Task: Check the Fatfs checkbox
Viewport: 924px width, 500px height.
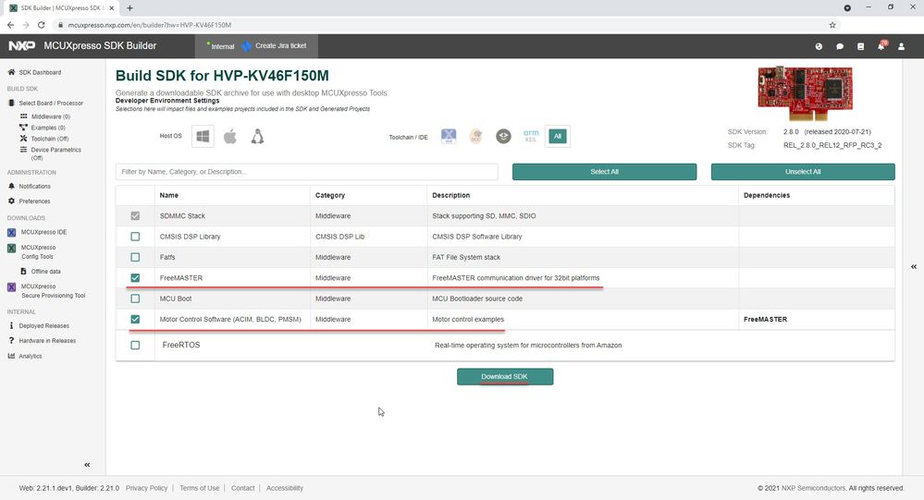Action: pyautogui.click(x=135, y=257)
